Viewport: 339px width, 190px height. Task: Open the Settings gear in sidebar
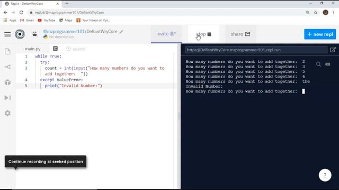7,113
